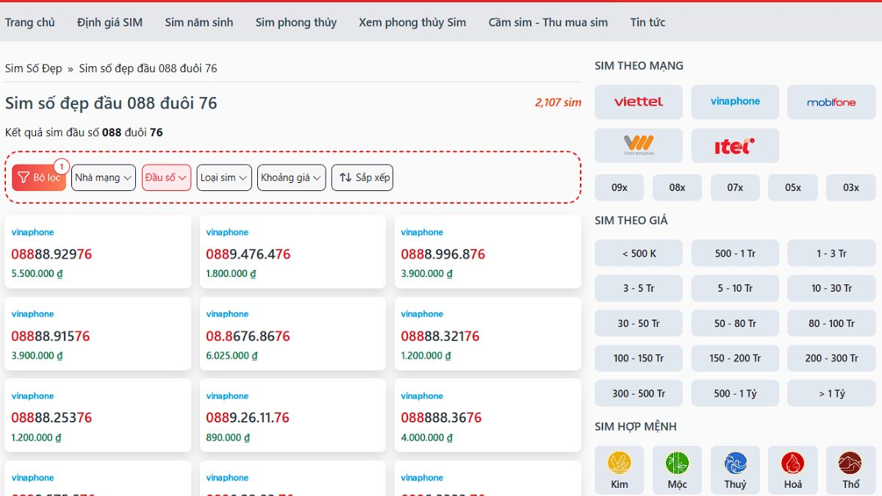Select price range 50 - 80 Tr
Image resolution: width=882 pixels, height=496 pixels.
[x=735, y=323]
